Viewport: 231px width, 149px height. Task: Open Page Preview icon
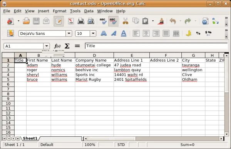(x=91, y=21)
